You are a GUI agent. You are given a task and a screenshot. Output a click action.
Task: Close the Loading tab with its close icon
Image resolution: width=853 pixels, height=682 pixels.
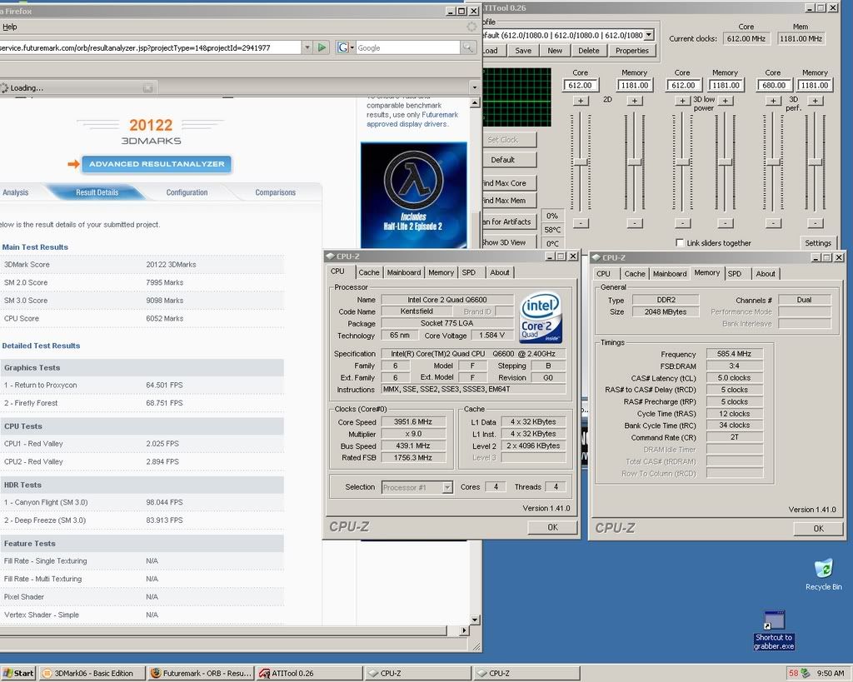point(147,87)
